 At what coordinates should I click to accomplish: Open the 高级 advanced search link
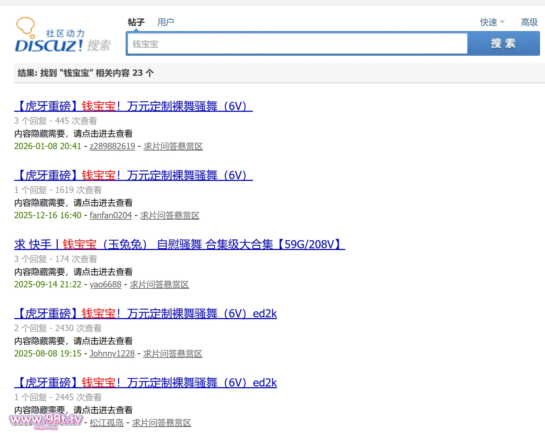(x=529, y=22)
